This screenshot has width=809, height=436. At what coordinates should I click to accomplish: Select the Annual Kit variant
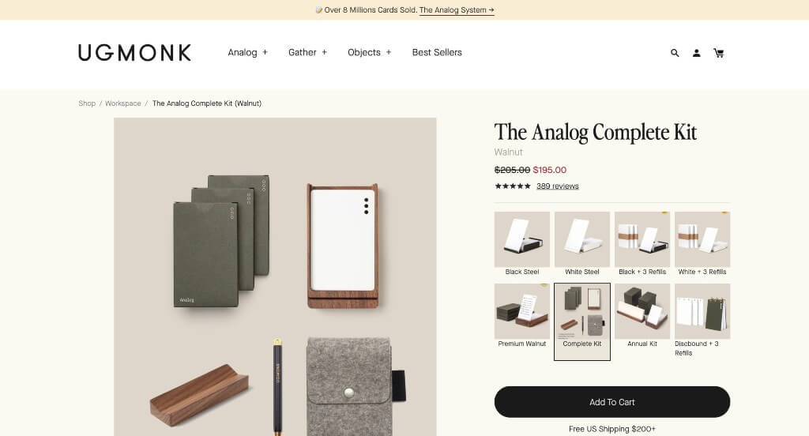(642, 316)
